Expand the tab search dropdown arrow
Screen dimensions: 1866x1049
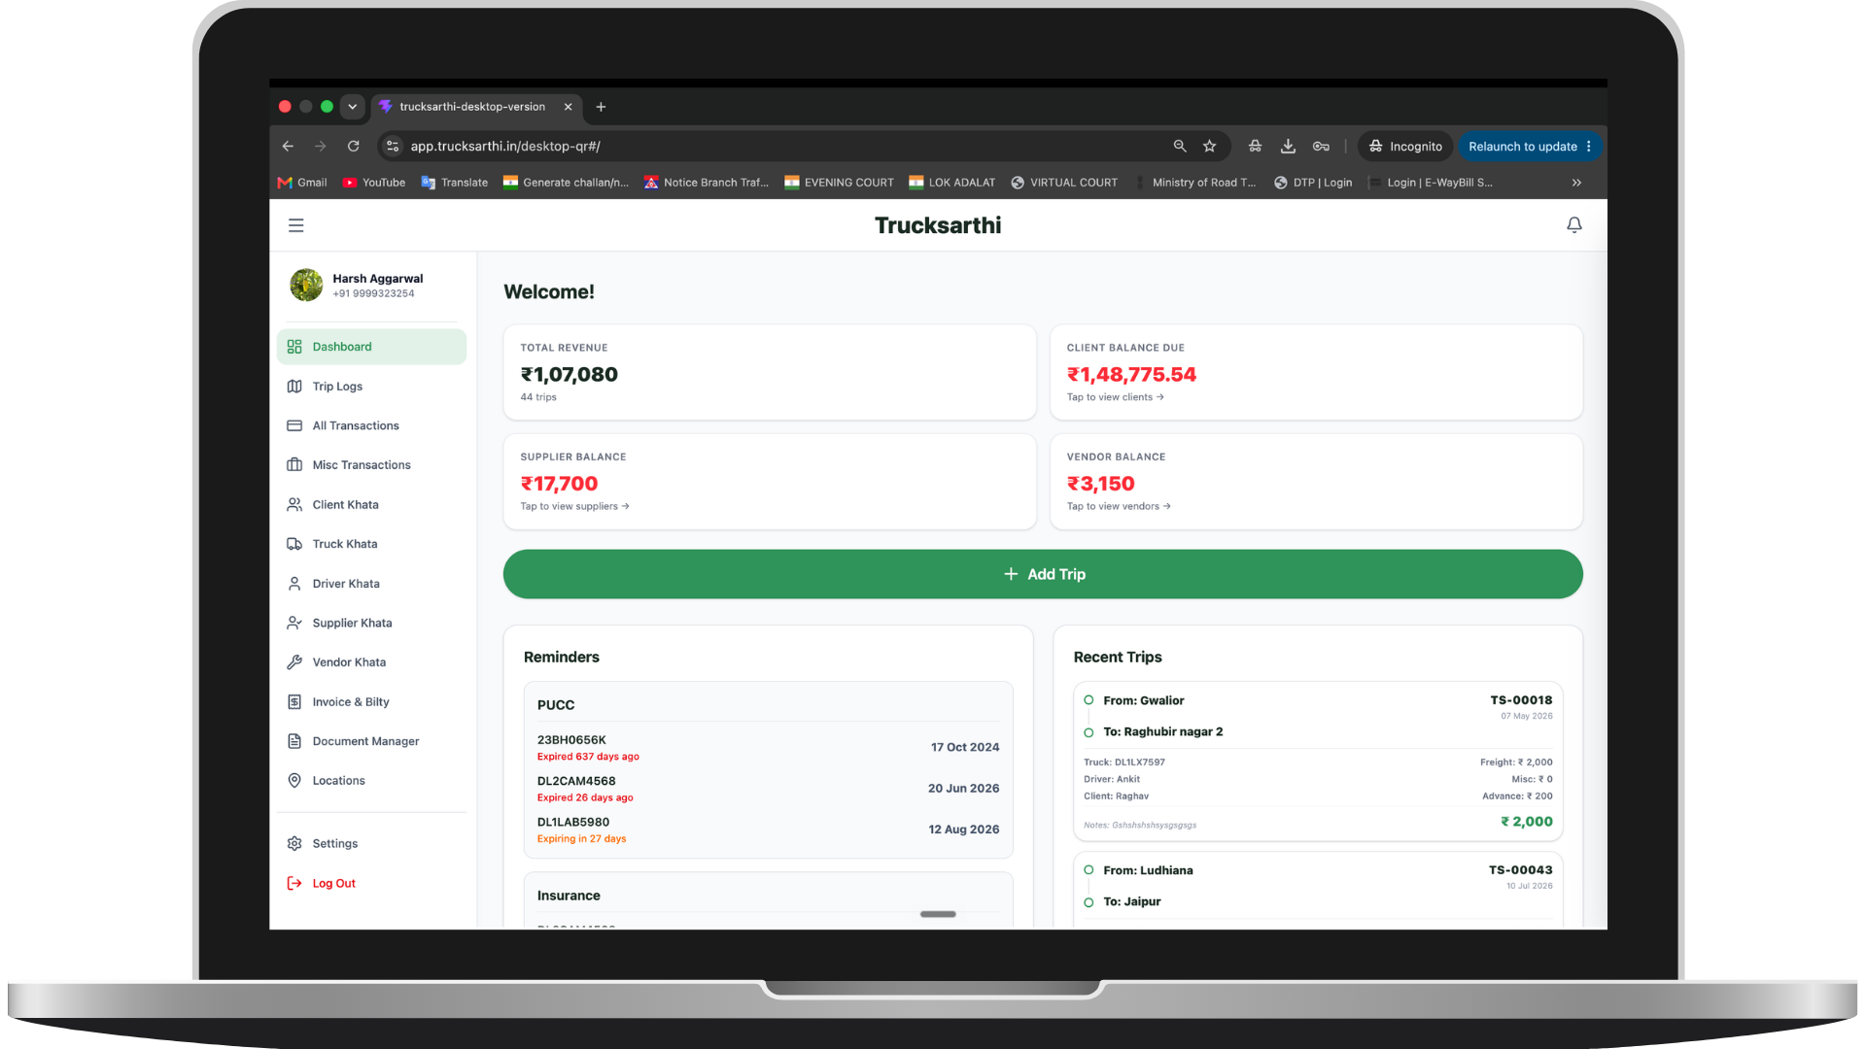pos(353,107)
